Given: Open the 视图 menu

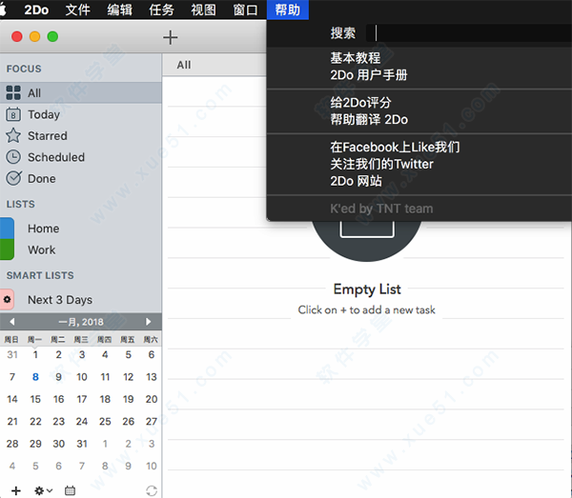Looking at the screenshot, I should tap(204, 10).
